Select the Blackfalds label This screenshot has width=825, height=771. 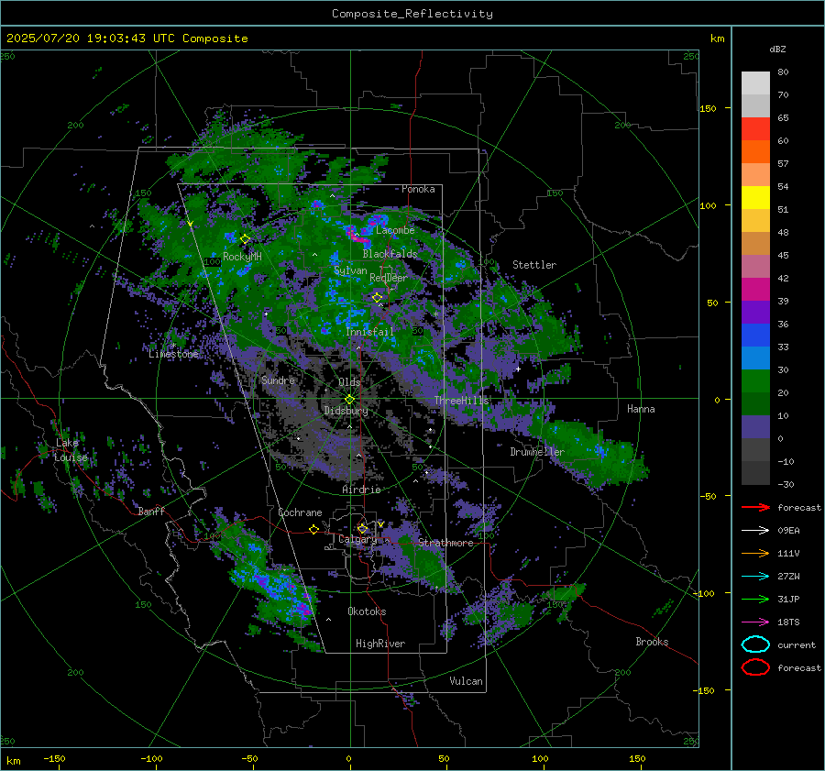390,254
